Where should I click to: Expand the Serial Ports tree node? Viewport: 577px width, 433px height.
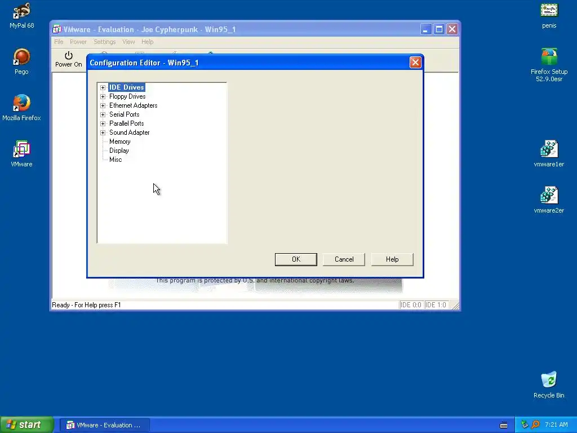[103, 114]
